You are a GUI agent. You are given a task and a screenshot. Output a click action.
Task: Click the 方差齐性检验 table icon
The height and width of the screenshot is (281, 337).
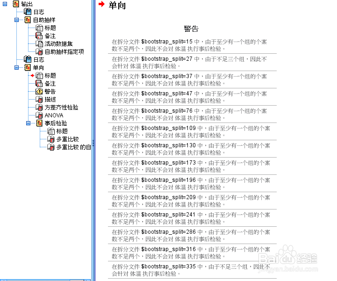pos(39,107)
